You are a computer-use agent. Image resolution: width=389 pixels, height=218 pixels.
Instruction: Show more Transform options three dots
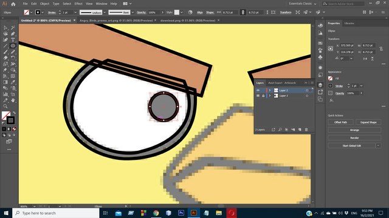(384, 64)
